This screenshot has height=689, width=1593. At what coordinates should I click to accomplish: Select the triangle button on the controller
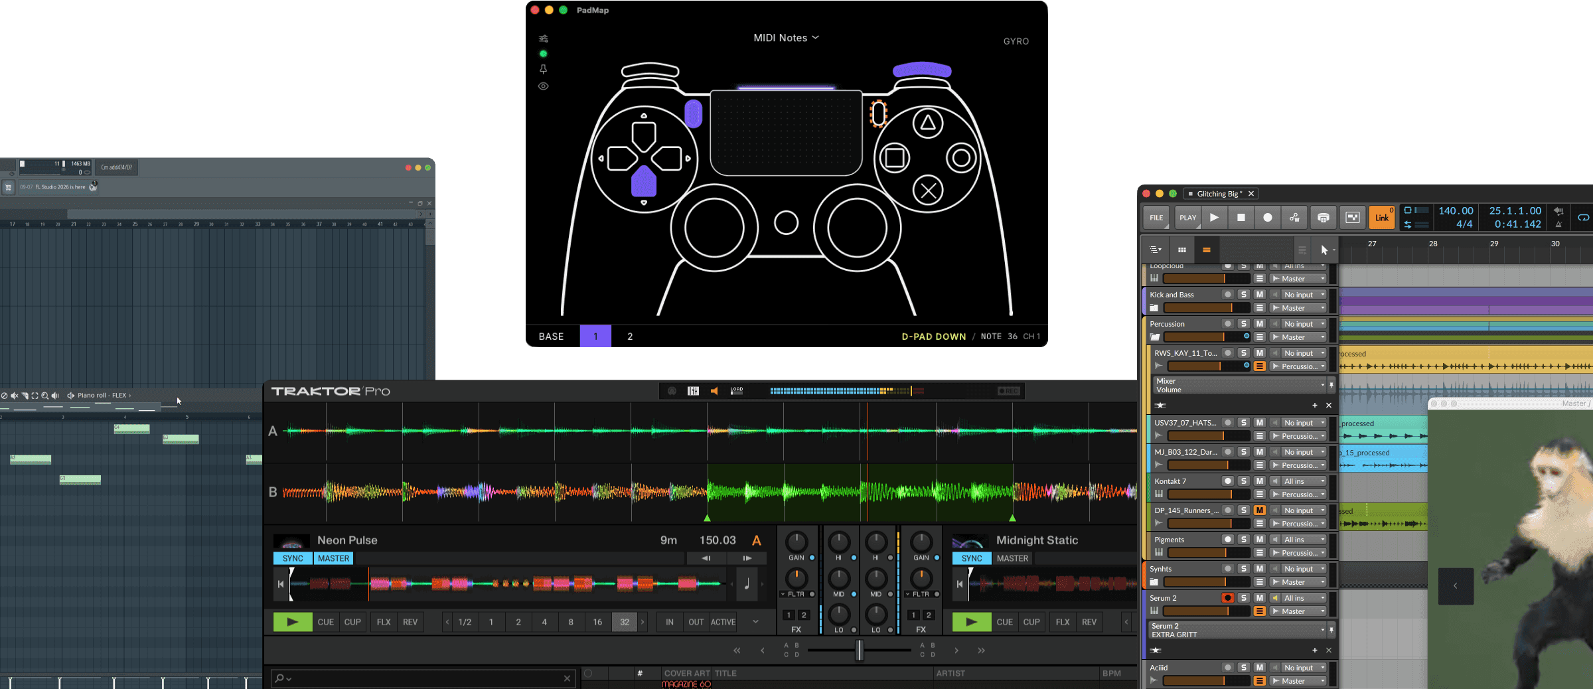click(x=928, y=123)
